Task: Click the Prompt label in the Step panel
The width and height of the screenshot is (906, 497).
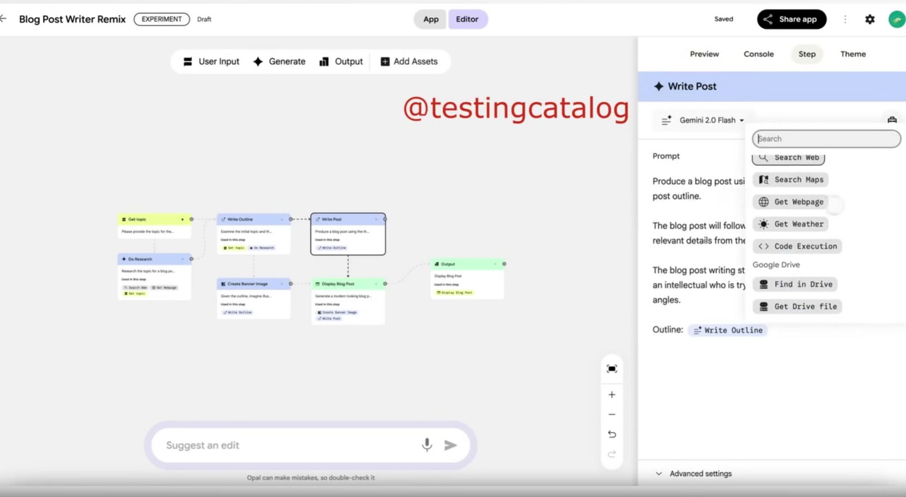Action: click(x=666, y=156)
